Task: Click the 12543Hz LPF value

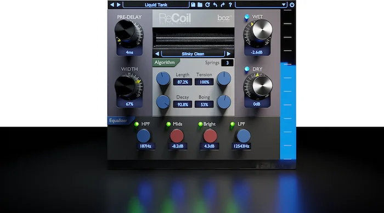Action: click(241, 147)
